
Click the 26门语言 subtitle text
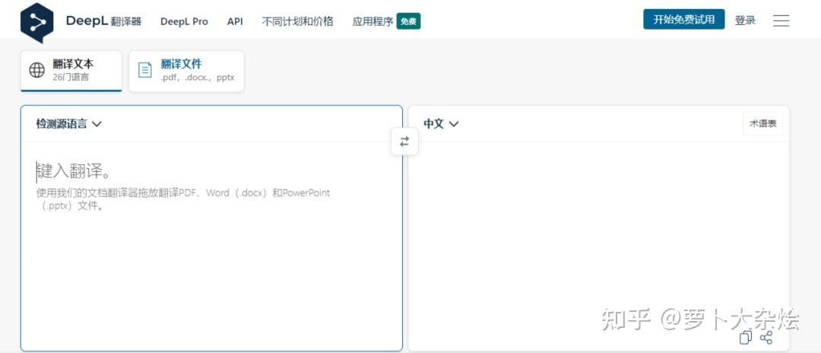tap(71, 78)
